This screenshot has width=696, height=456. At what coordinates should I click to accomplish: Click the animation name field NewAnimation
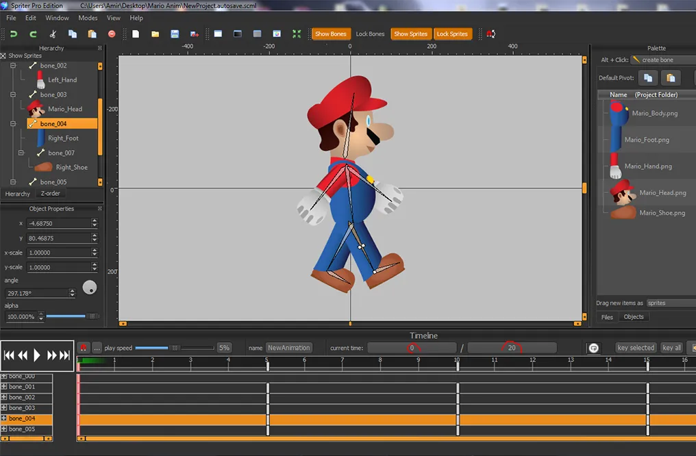(x=289, y=348)
